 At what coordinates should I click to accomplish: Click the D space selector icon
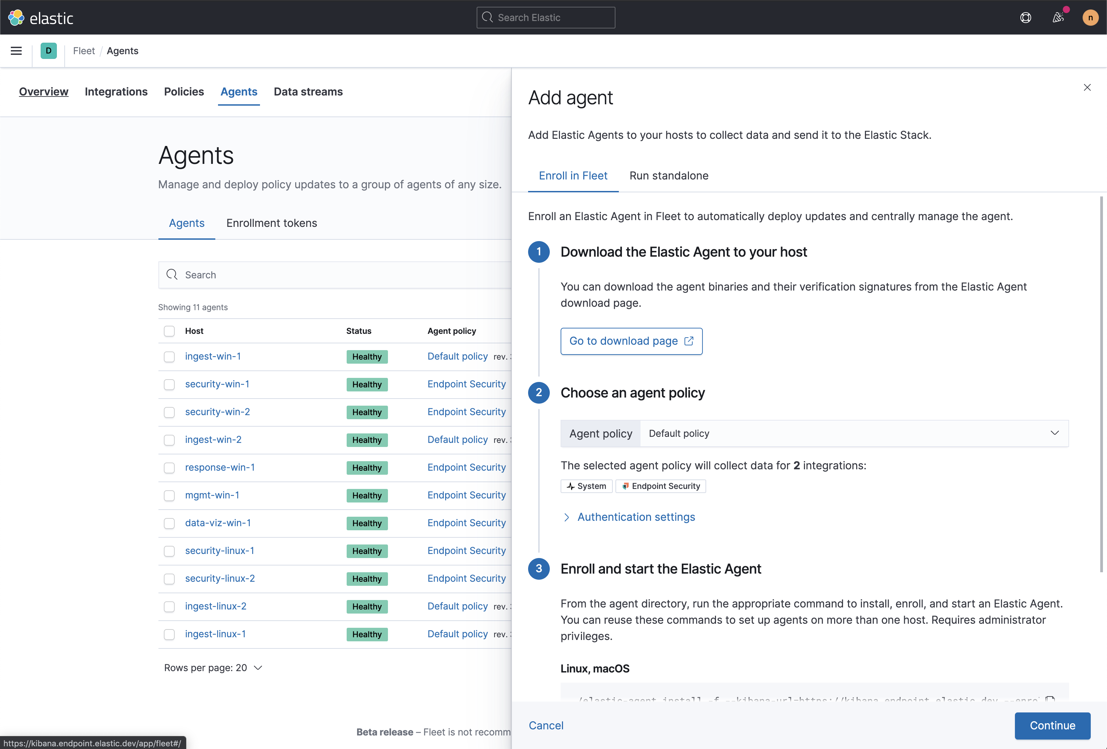[x=49, y=51]
